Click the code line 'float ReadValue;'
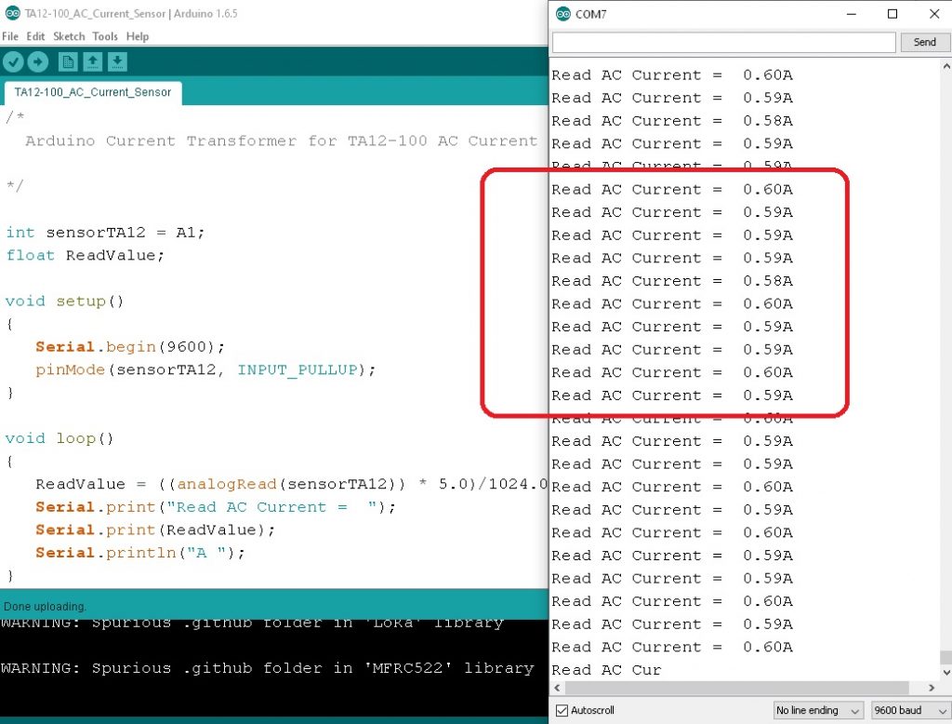 click(x=85, y=255)
